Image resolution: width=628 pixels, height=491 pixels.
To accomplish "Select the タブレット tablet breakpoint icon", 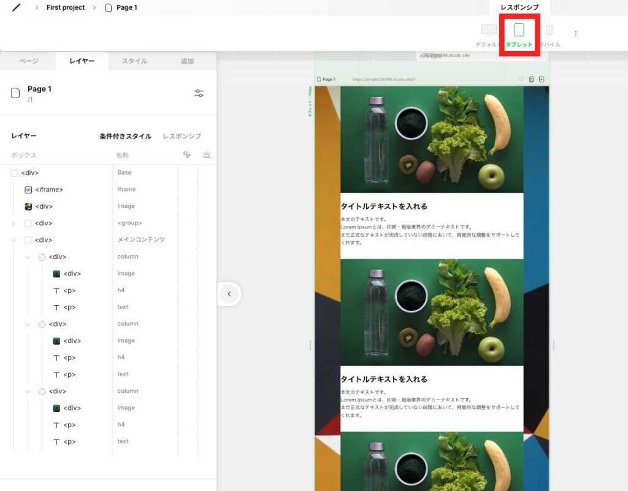I will click(519, 30).
